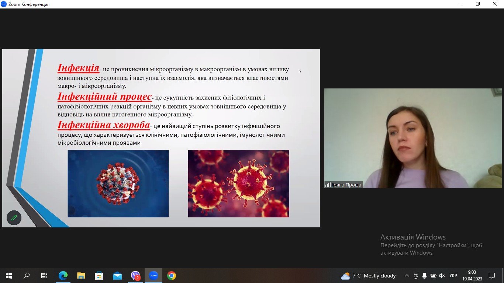Click the Task View icon
Image resolution: width=504 pixels, height=283 pixels.
click(44, 276)
